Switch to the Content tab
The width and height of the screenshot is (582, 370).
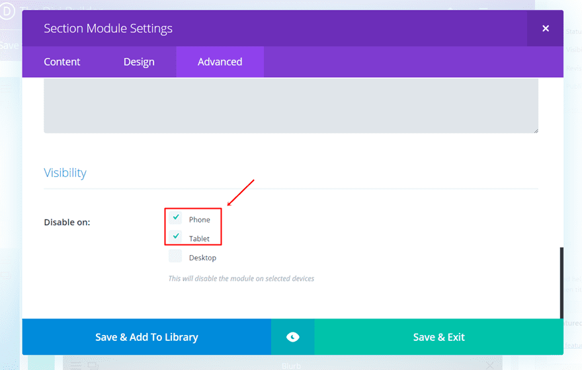pyautogui.click(x=62, y=62)
